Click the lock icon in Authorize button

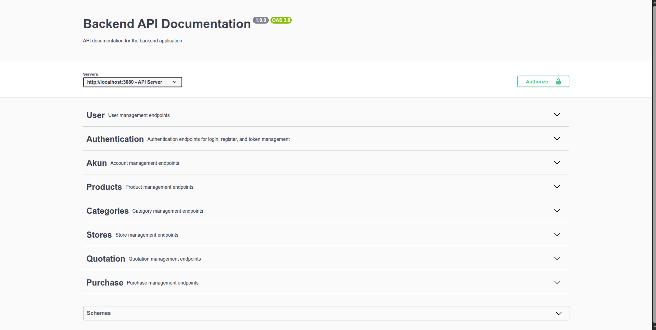(x=558, y=81)
